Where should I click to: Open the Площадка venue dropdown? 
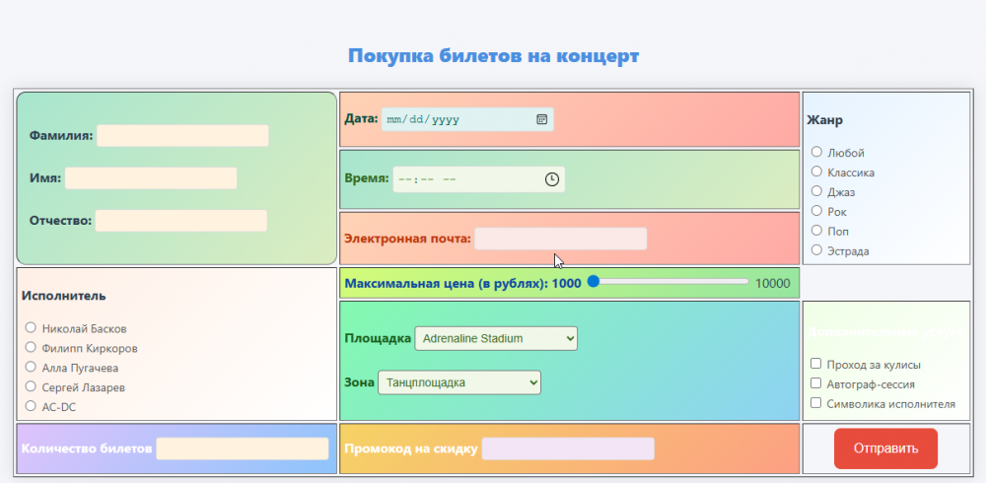tap(496, 338)
